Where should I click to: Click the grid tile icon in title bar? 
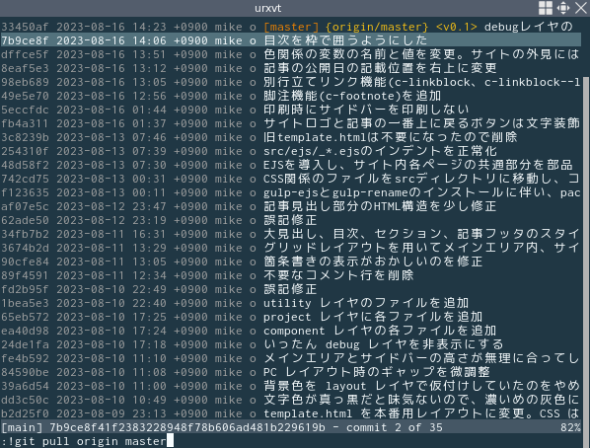click(546, 8)
